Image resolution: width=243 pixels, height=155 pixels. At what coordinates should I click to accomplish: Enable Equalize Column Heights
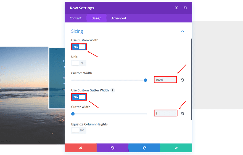click(79, 130)
